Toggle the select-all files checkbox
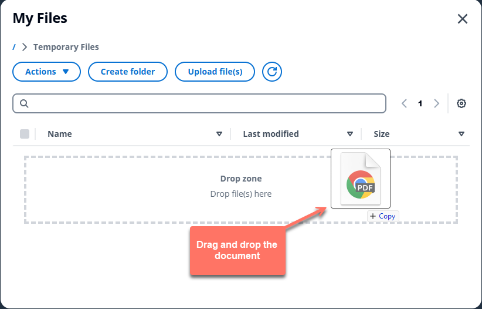482x309 pixels. coord(25,134)
